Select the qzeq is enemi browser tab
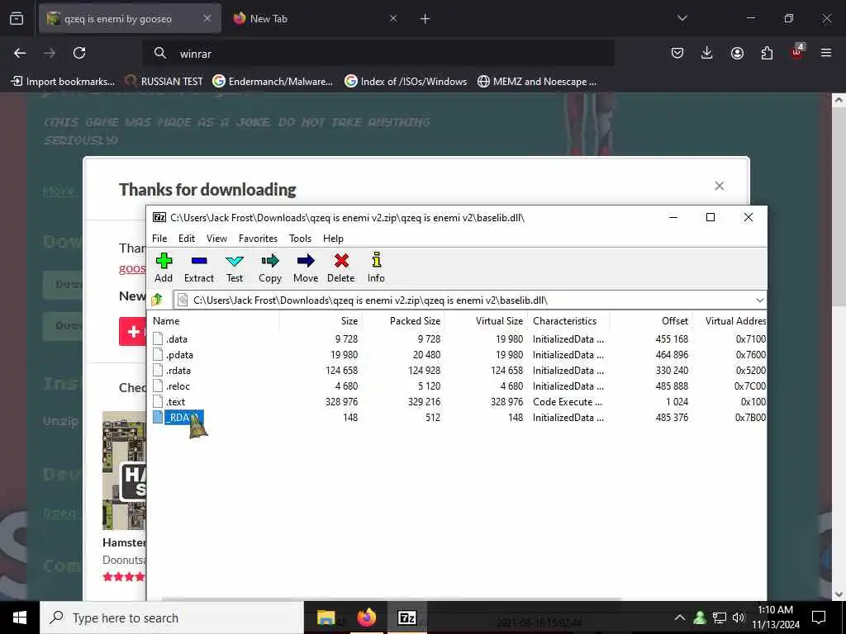846x634 pixels. (x=130, y=19)
